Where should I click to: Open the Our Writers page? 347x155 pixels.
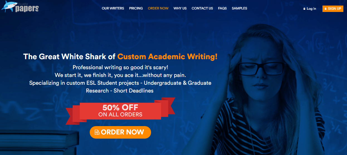113,8
